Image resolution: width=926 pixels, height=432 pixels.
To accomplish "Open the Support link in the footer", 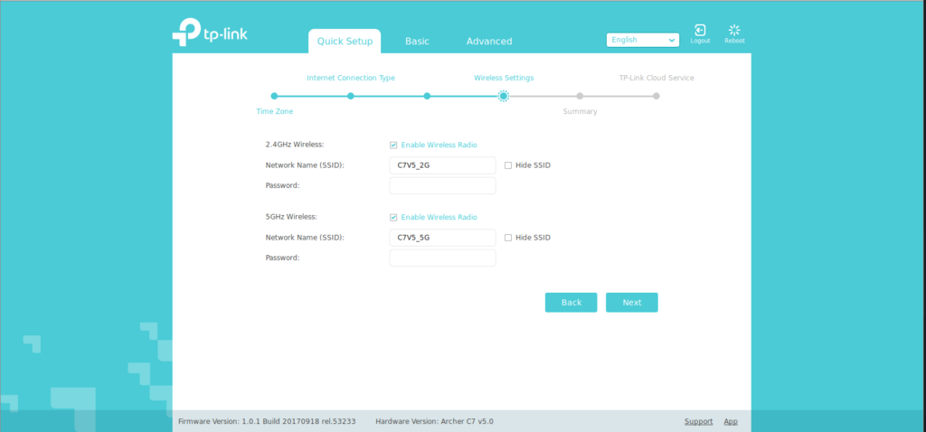I will (x=698, y=421).
